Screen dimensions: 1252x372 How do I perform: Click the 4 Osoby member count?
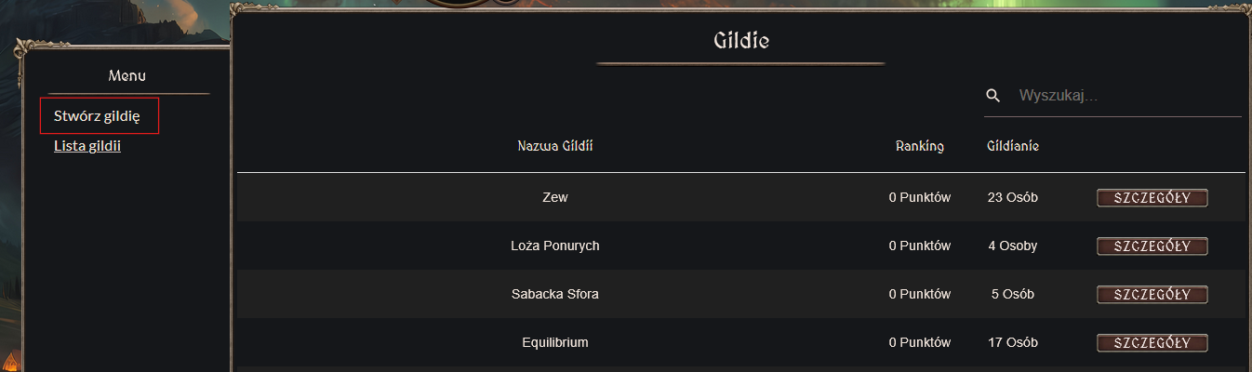click(x=1013, y=246)
